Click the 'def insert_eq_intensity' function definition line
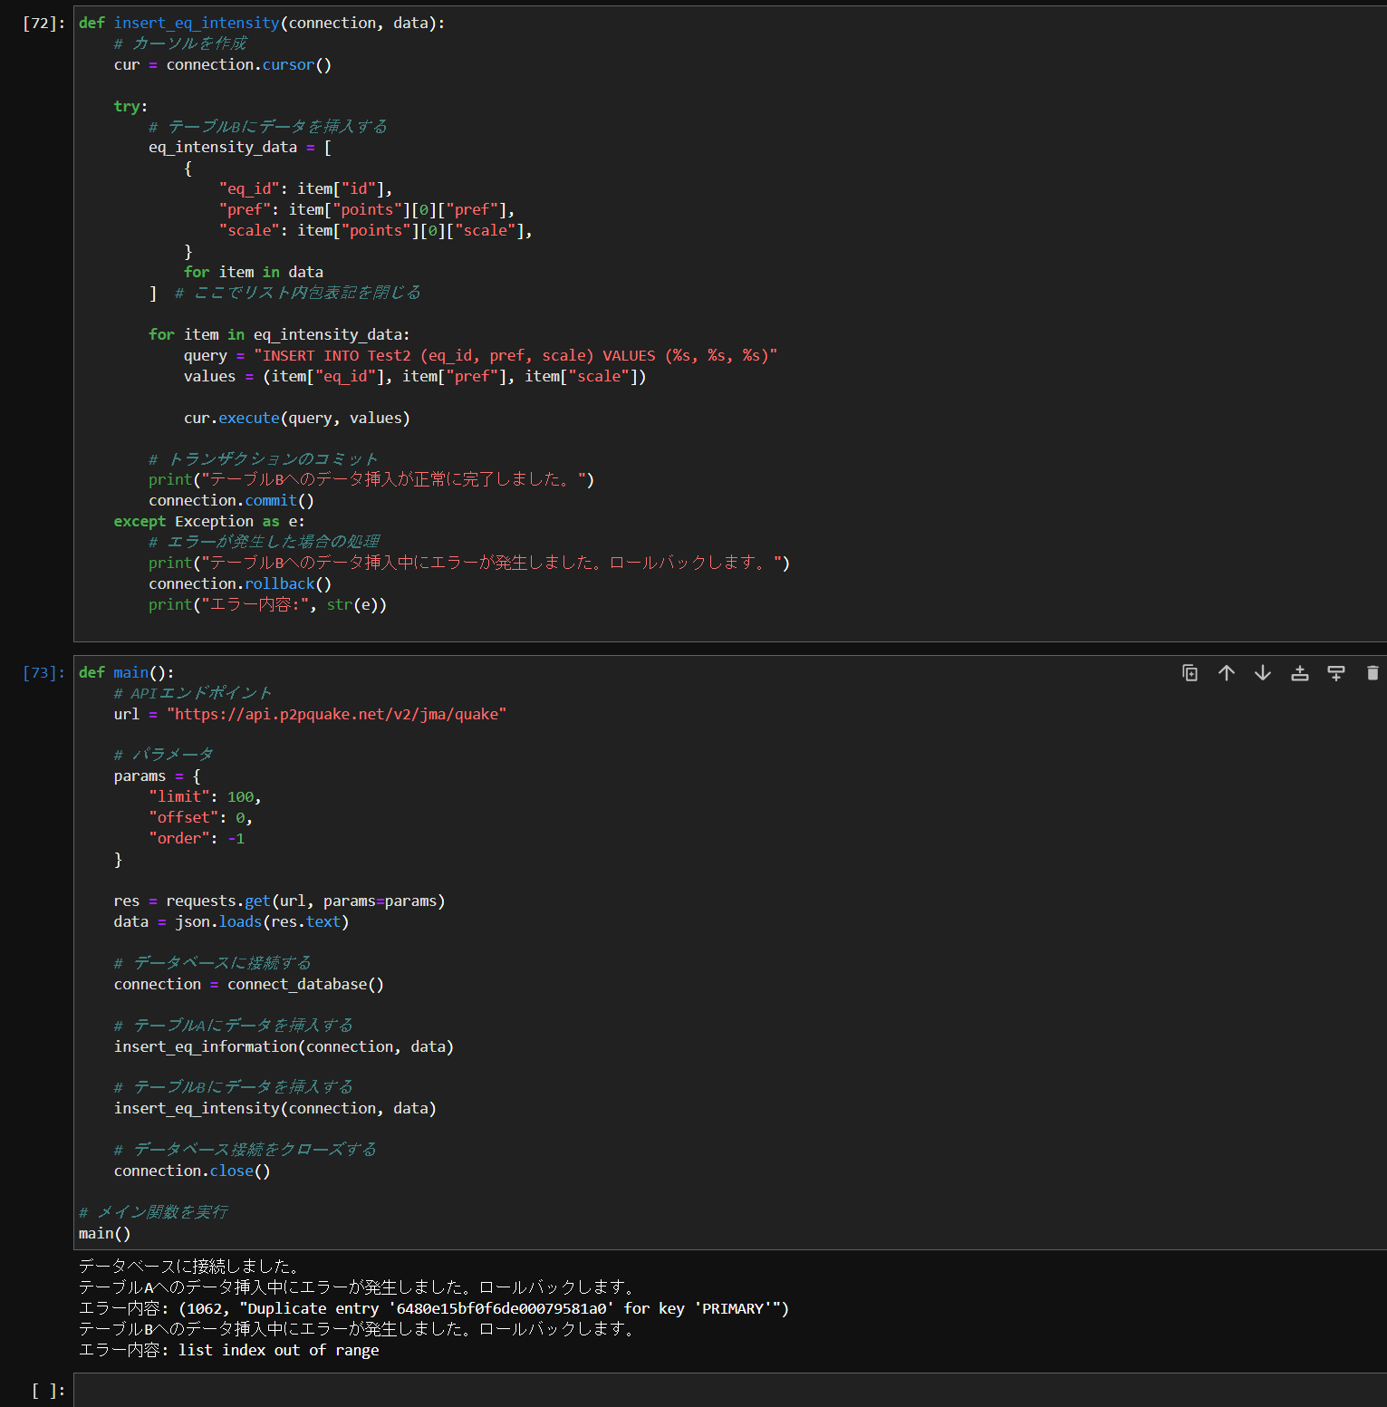The height and width of the screenshot is (1407, 1387). [x=262, y=23]
